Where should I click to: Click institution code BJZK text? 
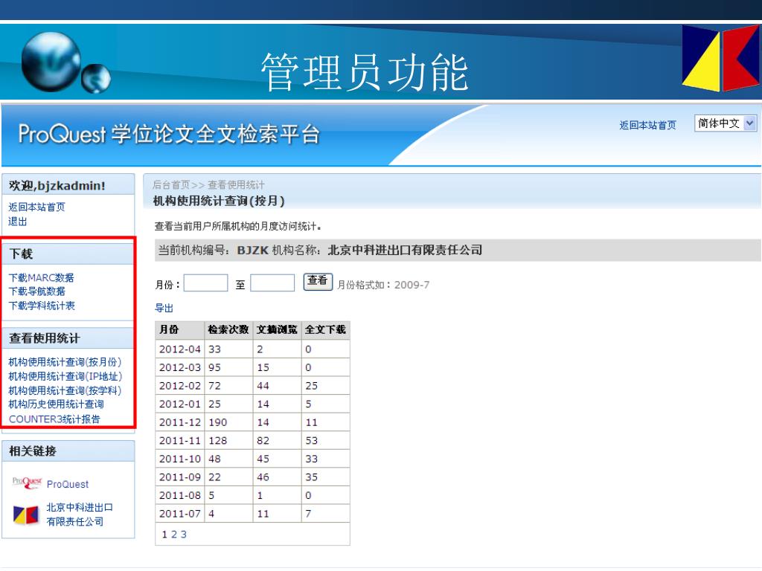[x=253, y=251]
